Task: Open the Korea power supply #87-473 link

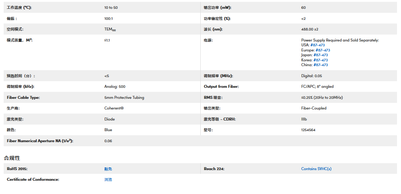Action: (x=320, y=60)
